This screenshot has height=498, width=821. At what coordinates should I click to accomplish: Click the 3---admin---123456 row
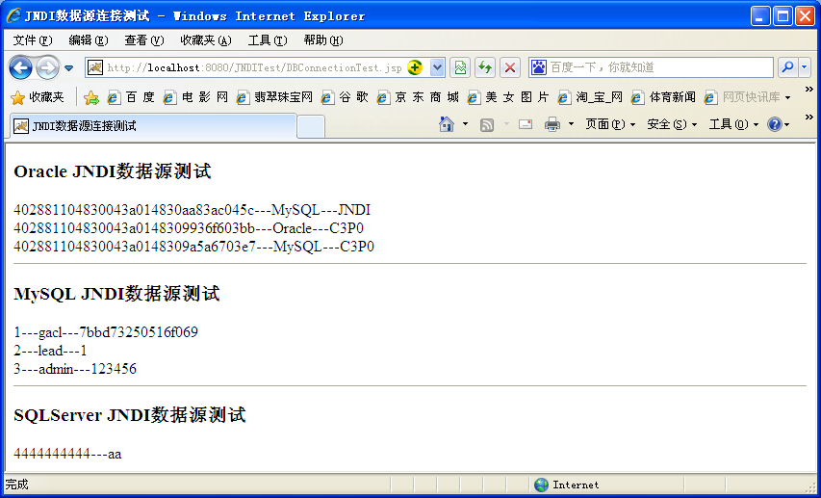pyautogui.click(x=75, y=369)
